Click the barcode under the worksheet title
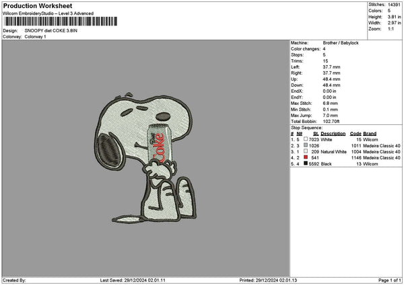This screenshot has height=285, width=404. tap(61, 22)
